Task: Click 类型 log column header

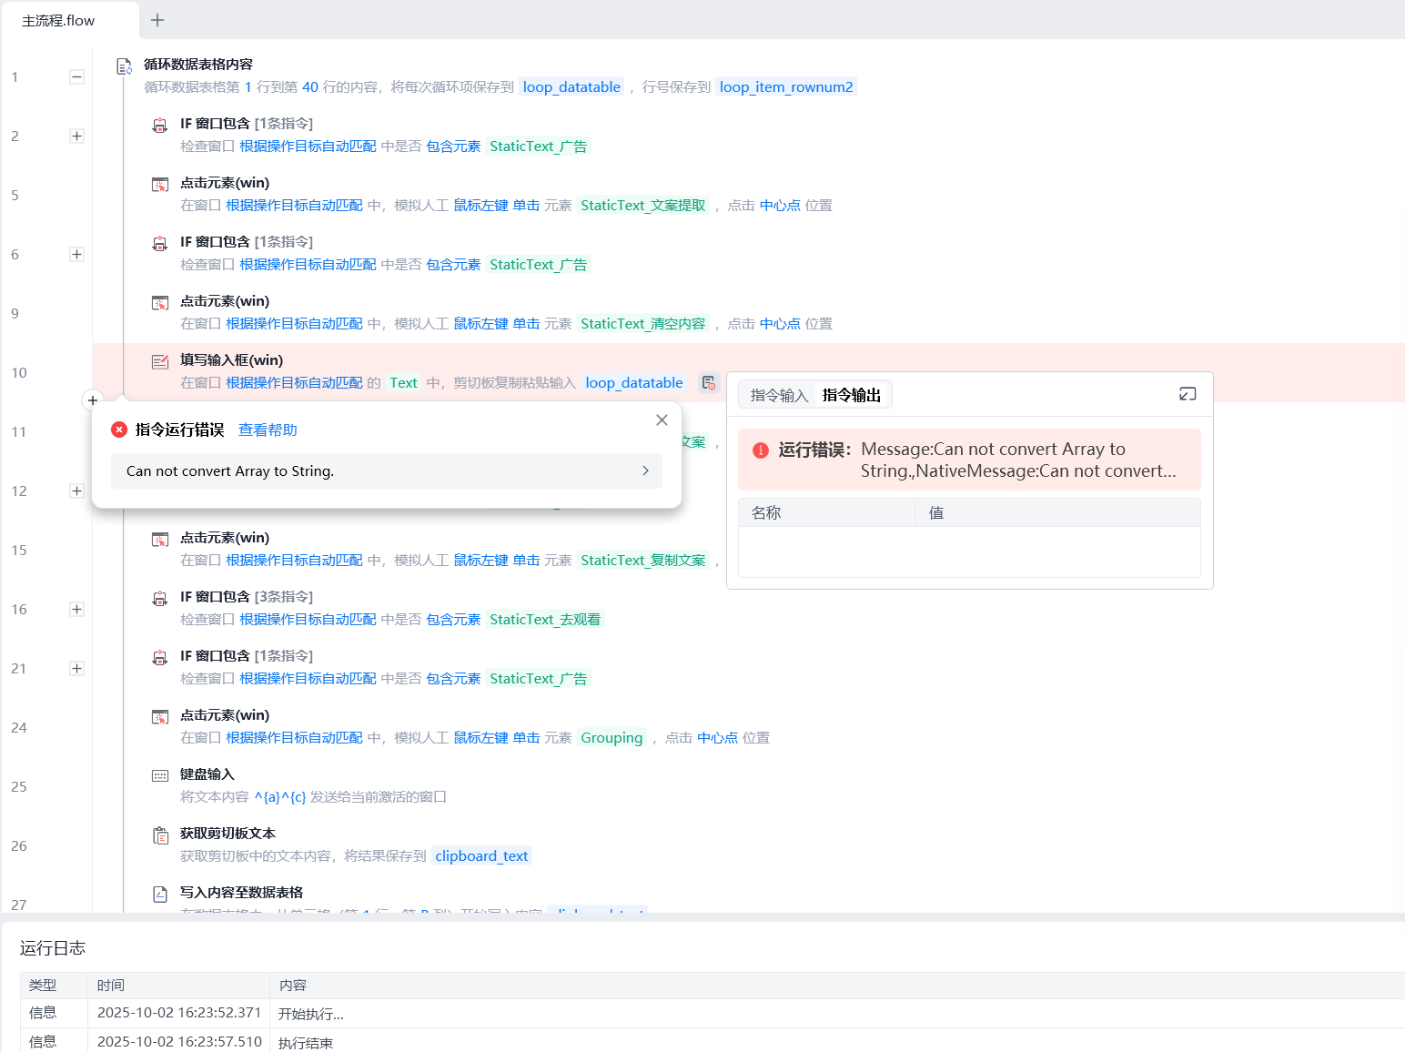Action: 54,986
